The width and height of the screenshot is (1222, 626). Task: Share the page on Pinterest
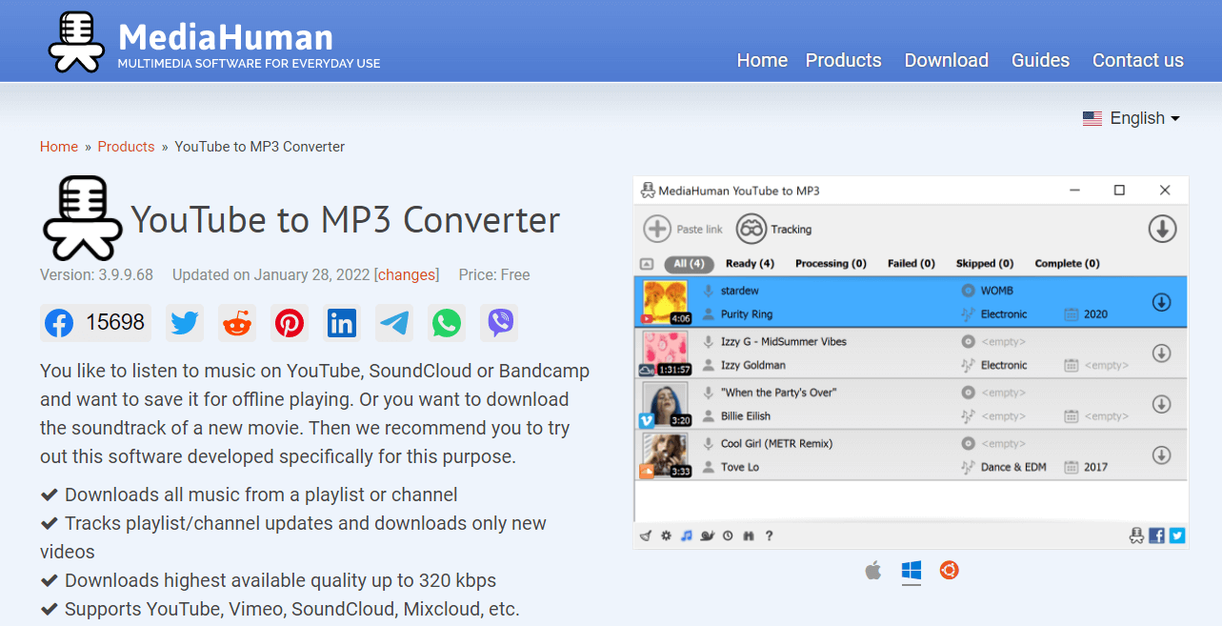point(290,323)
